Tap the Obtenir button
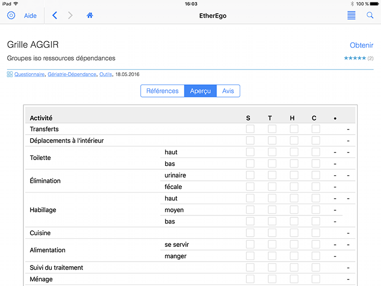The width and height of the screenshot is (381, 286). tap(361, 45)
